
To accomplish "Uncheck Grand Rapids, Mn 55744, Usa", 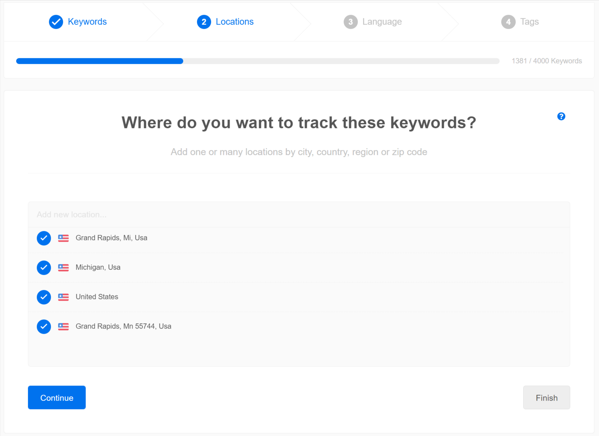I will click(44, 327).
